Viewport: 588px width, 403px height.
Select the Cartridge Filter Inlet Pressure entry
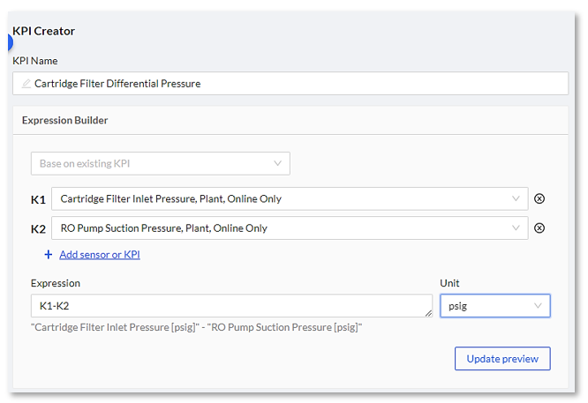[x=171, y=198]
